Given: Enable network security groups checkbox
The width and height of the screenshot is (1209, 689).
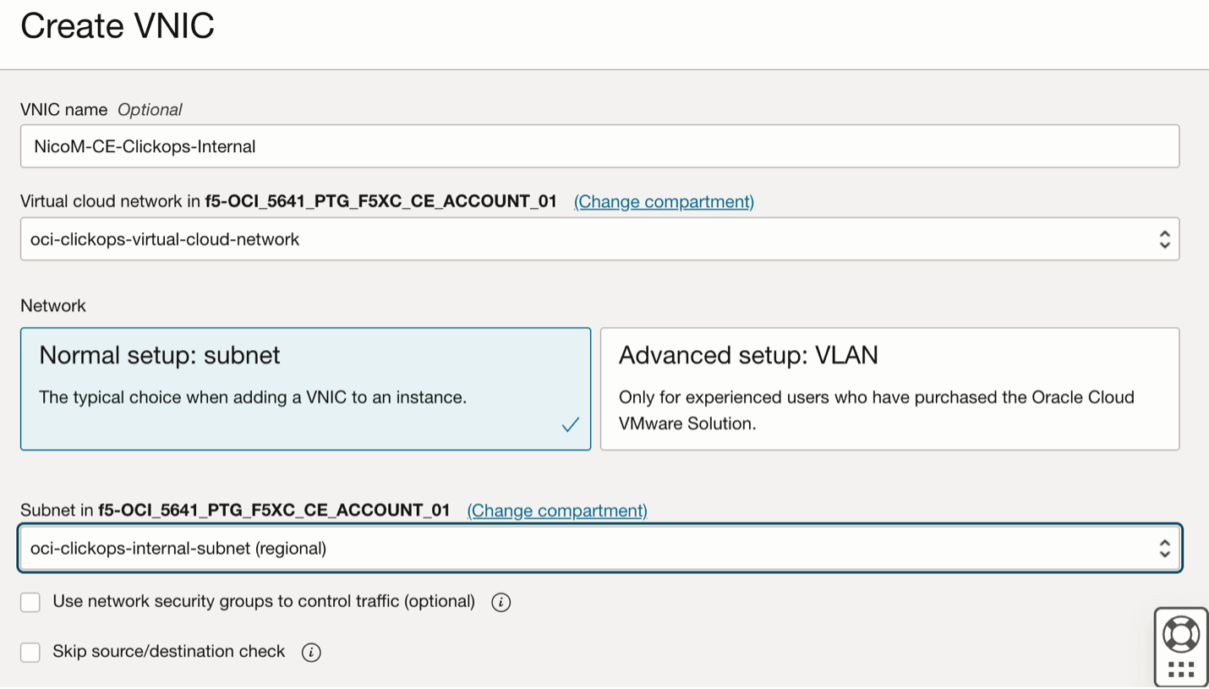Looking at the screenshot, I should click(x=30, y=603).
